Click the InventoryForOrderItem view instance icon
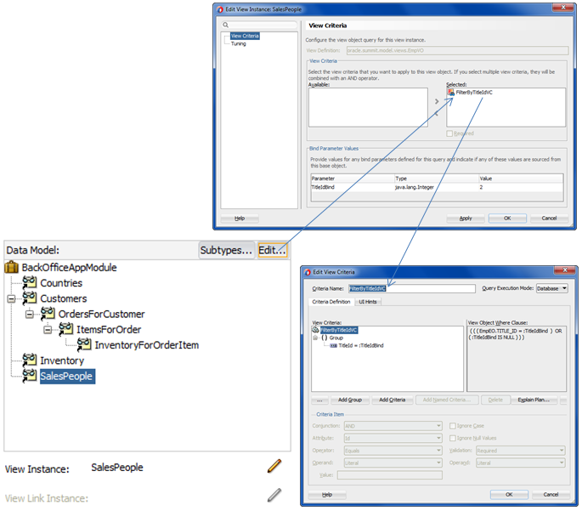582x511 pixels. [84, 344]
